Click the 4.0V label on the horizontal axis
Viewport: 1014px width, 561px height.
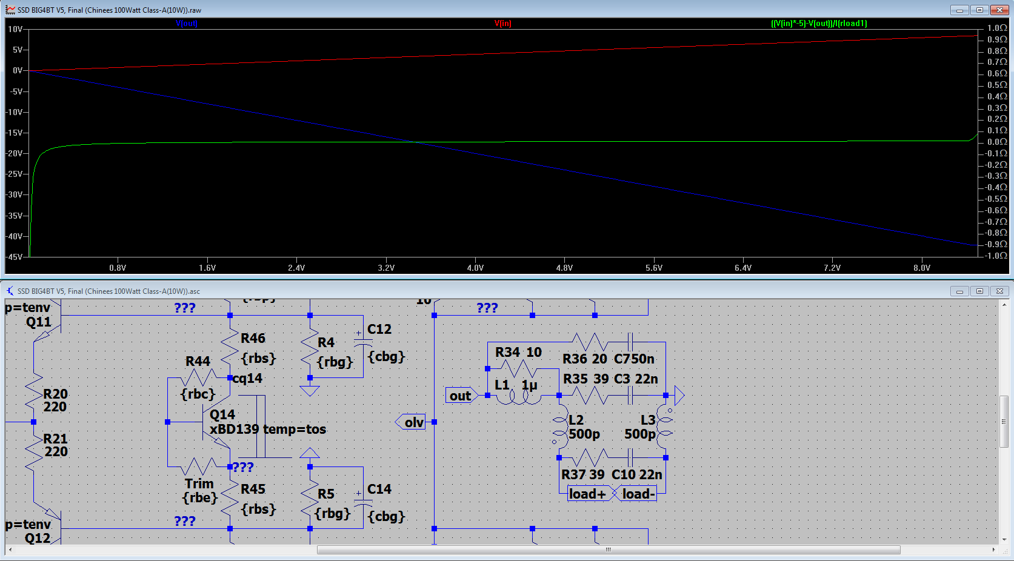pos(475,267)
